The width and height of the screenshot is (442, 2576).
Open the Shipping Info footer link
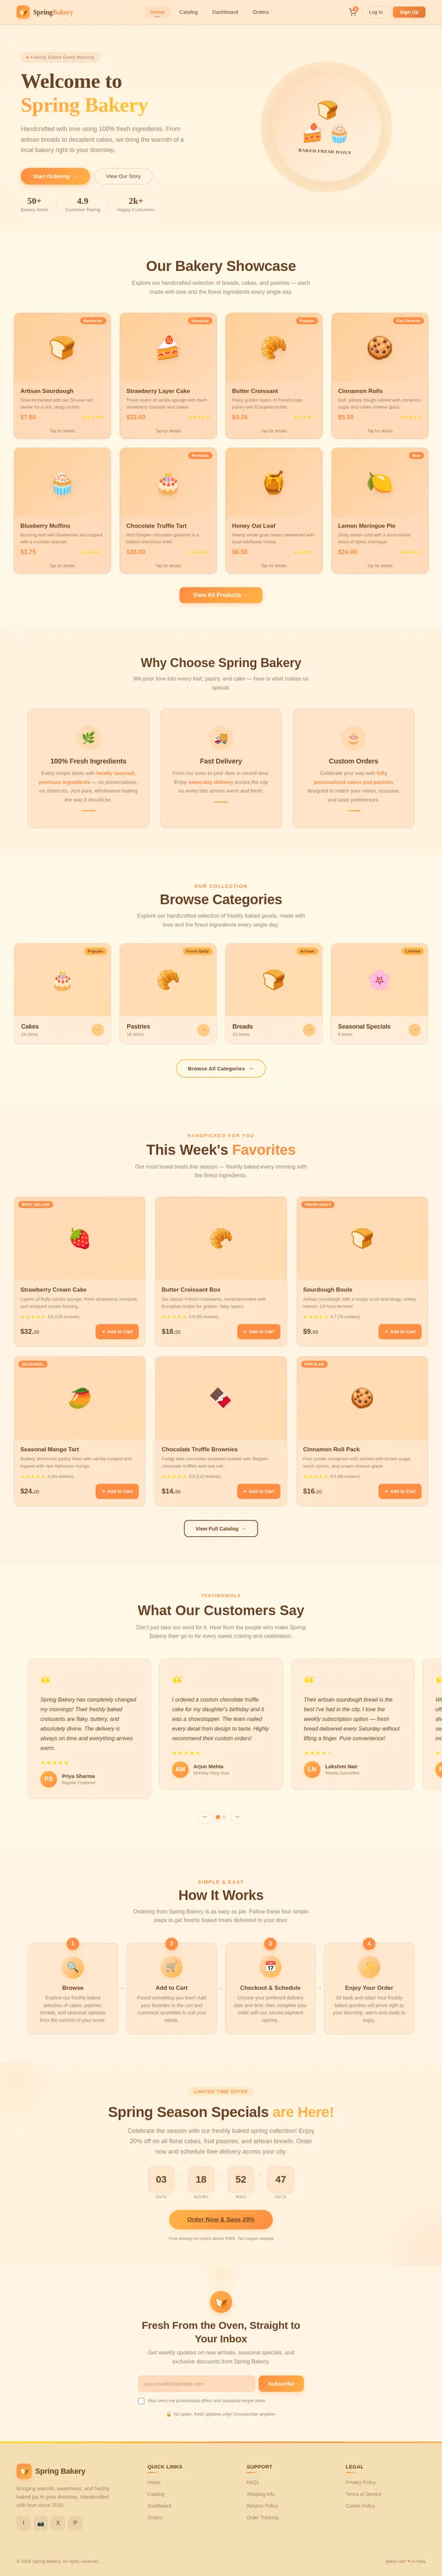coord(261,2494)
